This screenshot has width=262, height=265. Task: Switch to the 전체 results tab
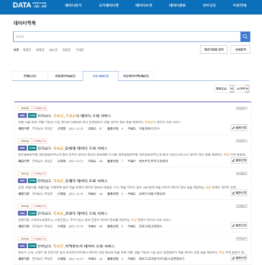click(30, 76)
